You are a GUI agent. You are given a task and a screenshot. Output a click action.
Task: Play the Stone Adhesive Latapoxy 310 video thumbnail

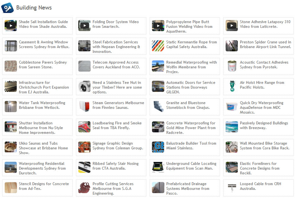[232, 26]
